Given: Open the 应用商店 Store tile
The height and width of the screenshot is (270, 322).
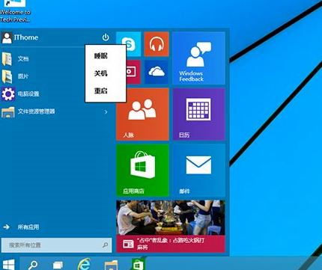Looking at the screenshot, I should (142, 171).
